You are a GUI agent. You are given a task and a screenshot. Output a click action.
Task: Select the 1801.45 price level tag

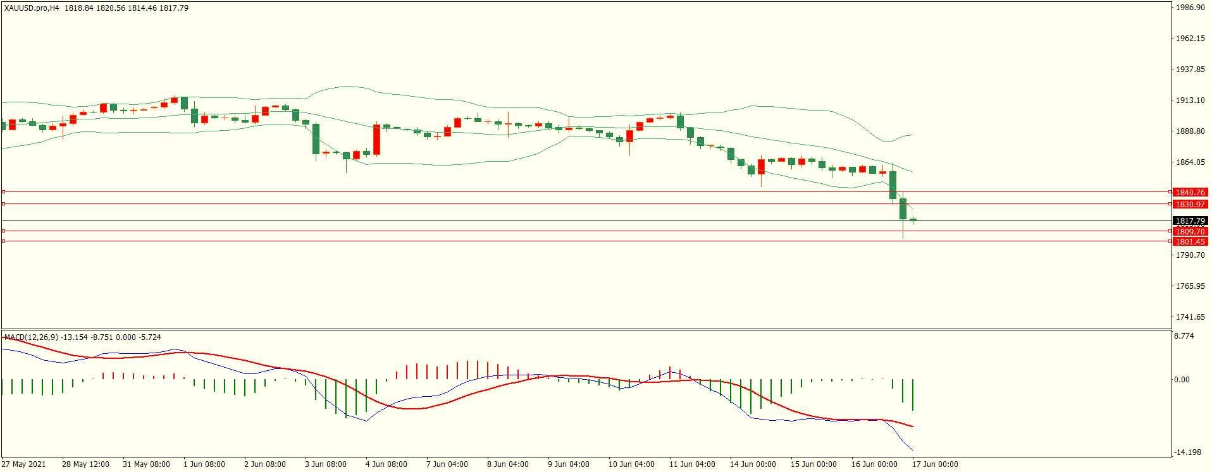coord(1190,241)
